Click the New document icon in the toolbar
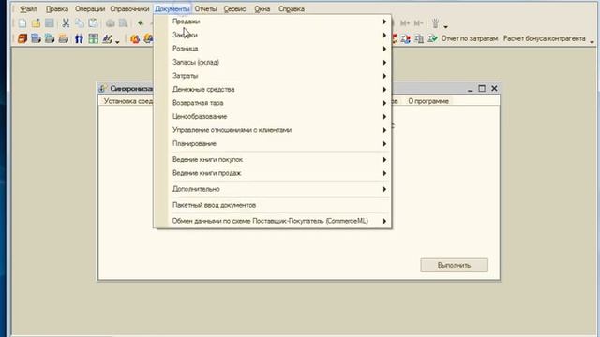This screenshot has width=600, height=337. click(x=22, y=23)
